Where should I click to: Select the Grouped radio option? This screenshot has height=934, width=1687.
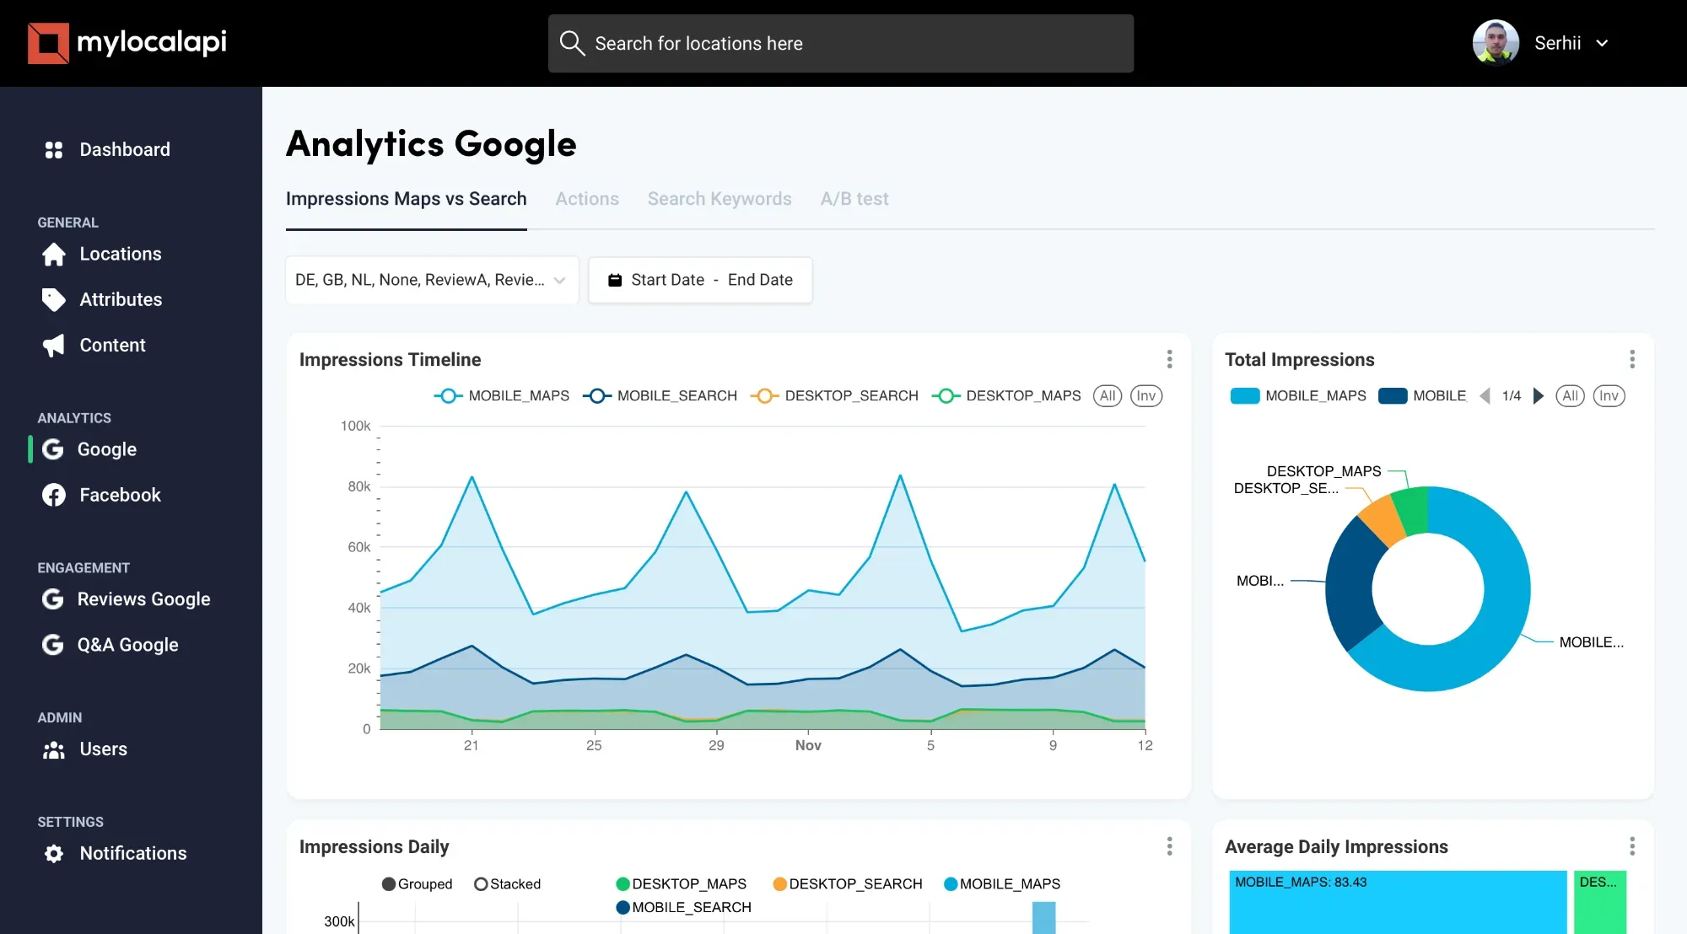point(417,884)
